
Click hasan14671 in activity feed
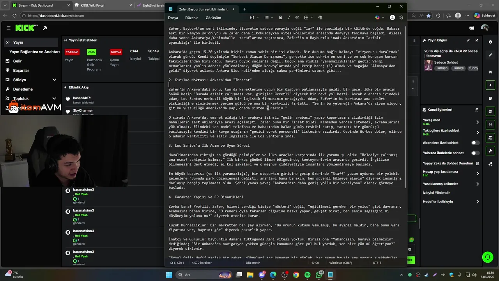[82, 98]
